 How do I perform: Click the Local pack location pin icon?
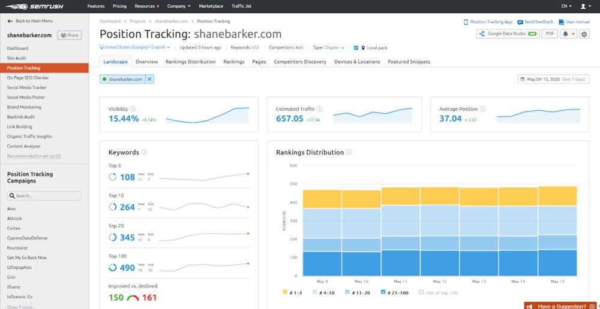363,48
